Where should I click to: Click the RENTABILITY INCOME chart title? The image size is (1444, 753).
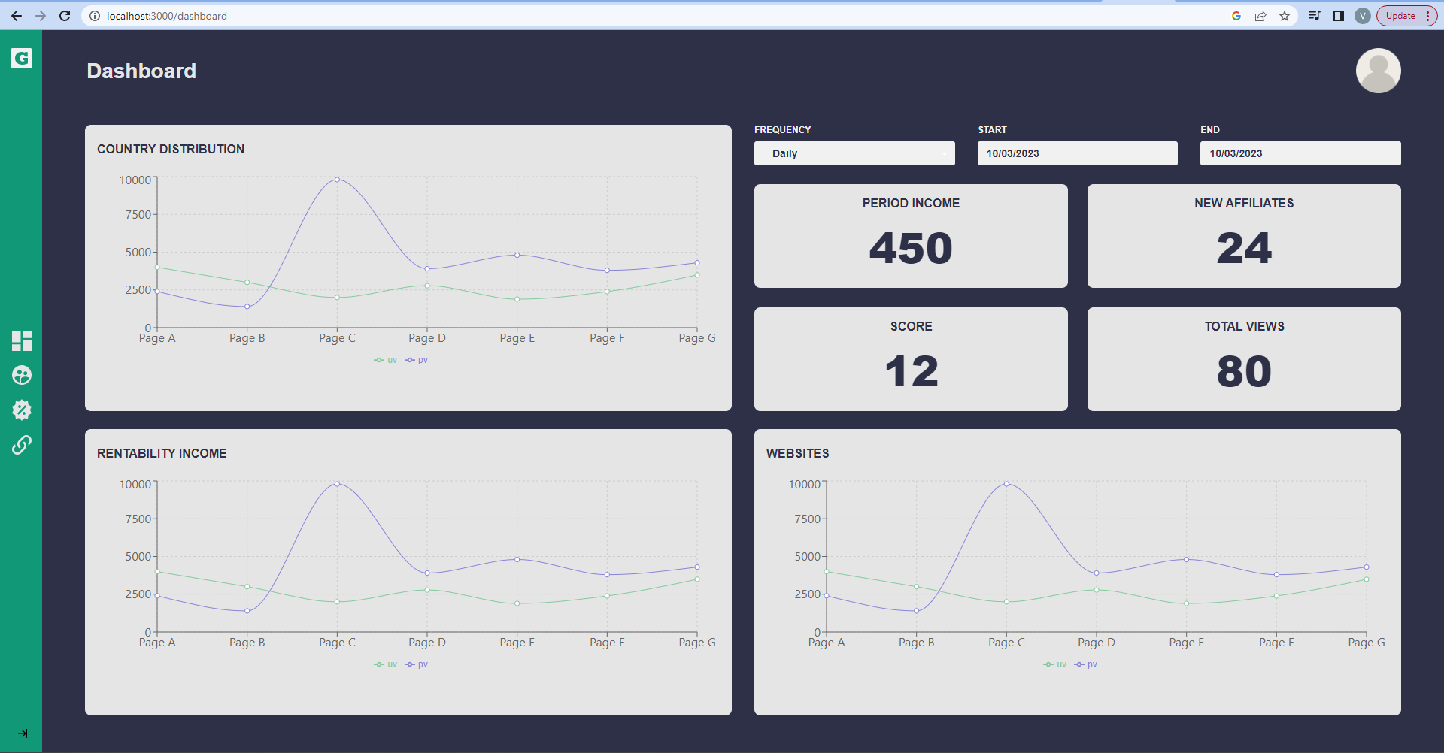pyautogui.click(x=162, y=453)
